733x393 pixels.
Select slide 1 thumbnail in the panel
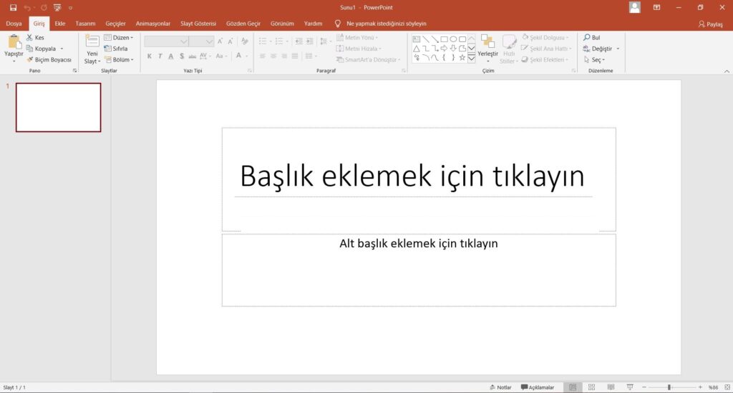click(x=58, y=107)
